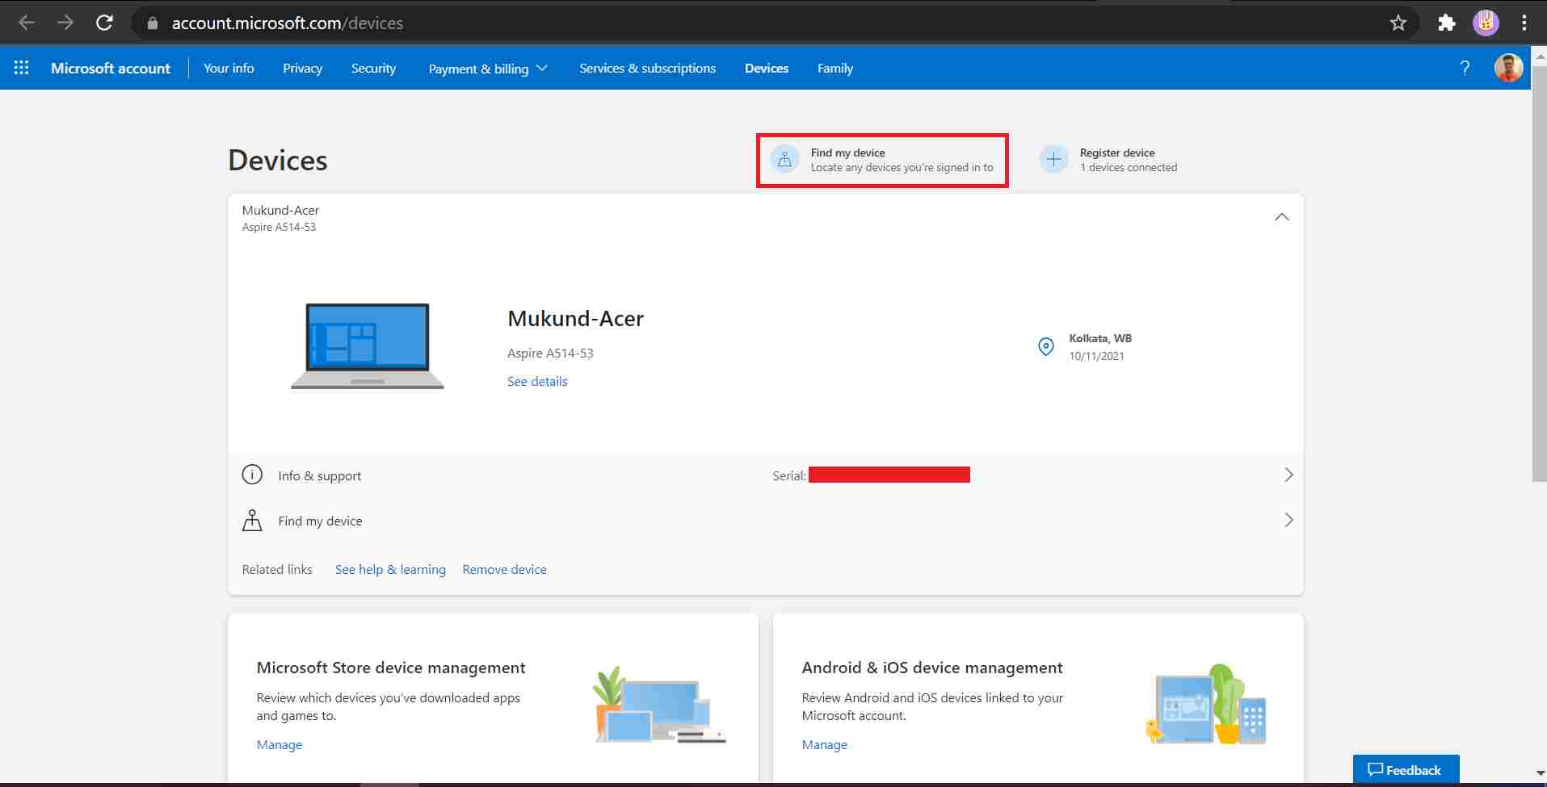Click the Android & iOS device management heading
This screenshot has height=787, width=1547.
pyautogui.click(x=932, y=668)
